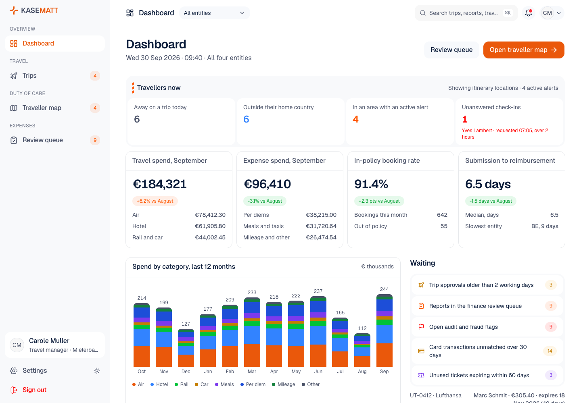Screen dimensions: 581x403
Task: Open Traveller map in the sidebar
Action: tap(55, 108)
